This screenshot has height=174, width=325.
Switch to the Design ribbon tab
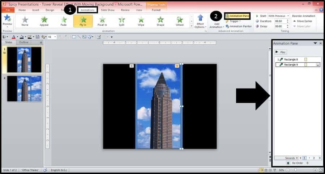(x=50, y=10)
